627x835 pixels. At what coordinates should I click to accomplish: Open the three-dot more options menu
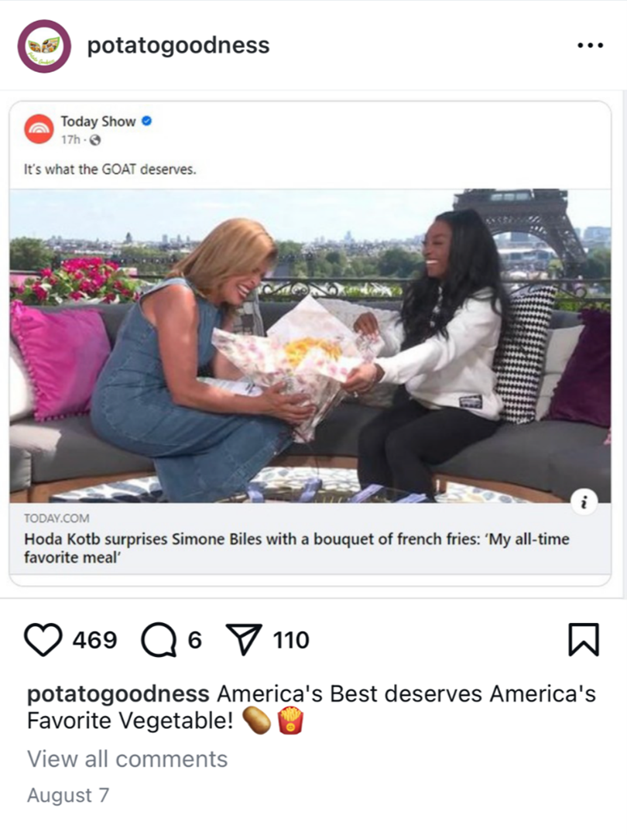click(x=591, y=46)
